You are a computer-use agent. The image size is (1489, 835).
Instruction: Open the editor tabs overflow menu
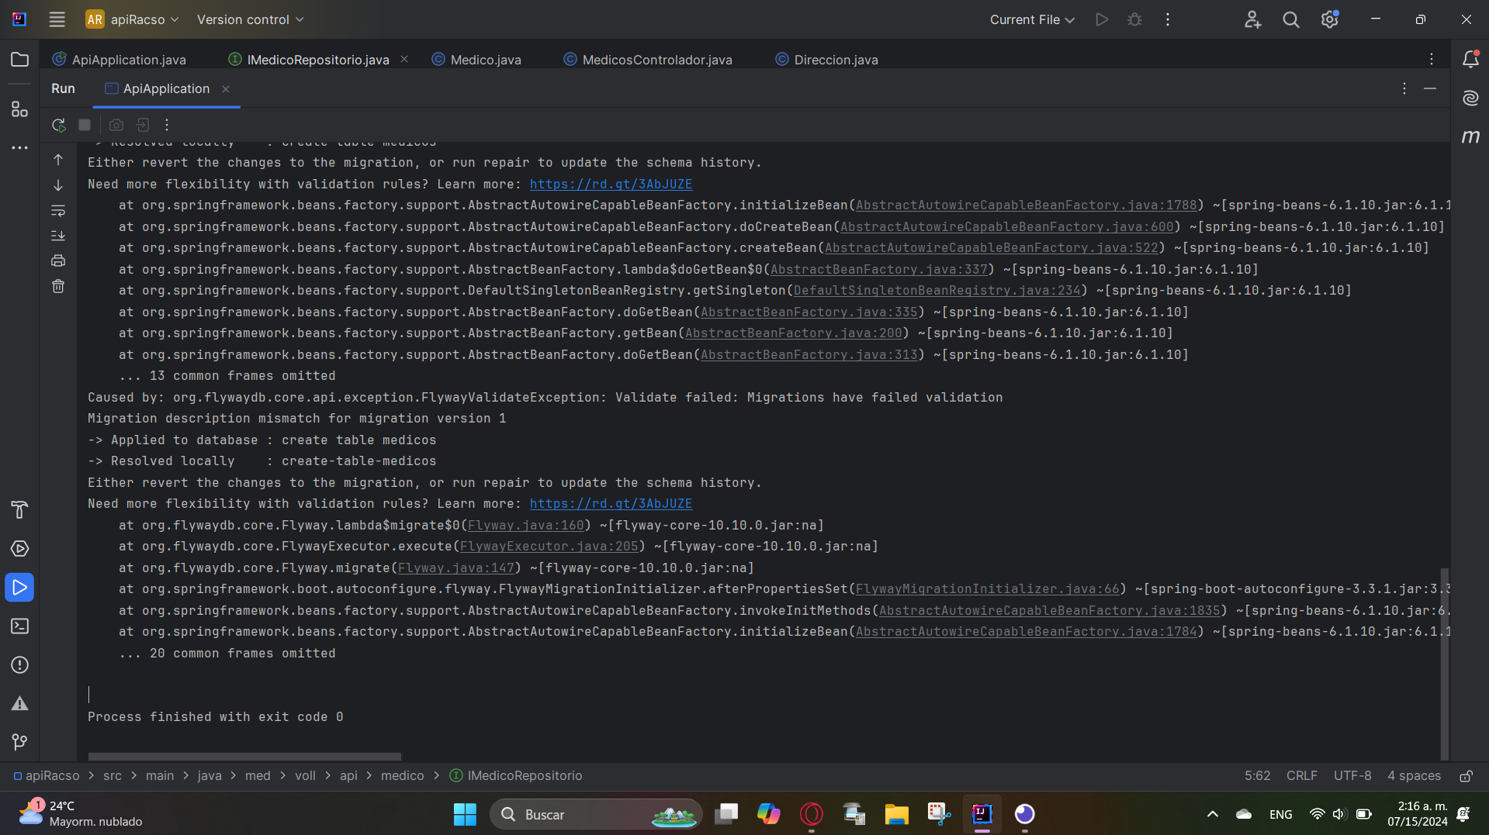point(1432,60)
